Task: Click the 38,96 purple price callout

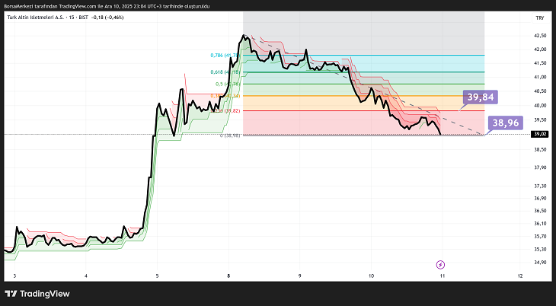Action: (505, 123)
